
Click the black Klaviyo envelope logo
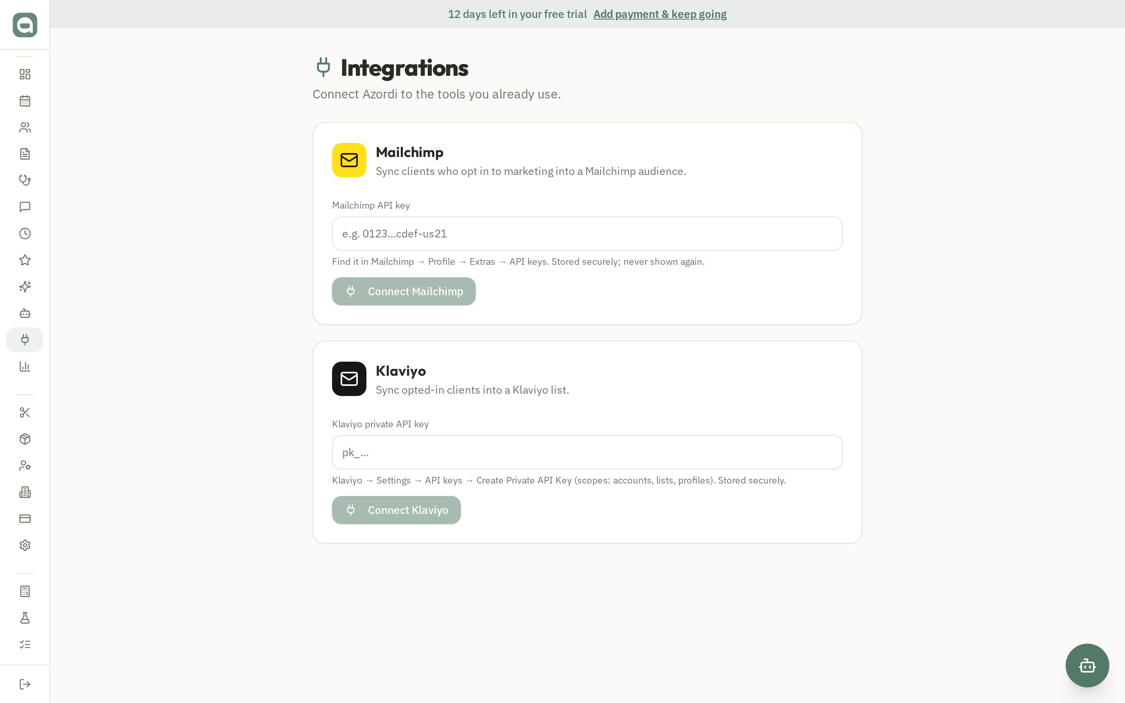tap(349, 379)
